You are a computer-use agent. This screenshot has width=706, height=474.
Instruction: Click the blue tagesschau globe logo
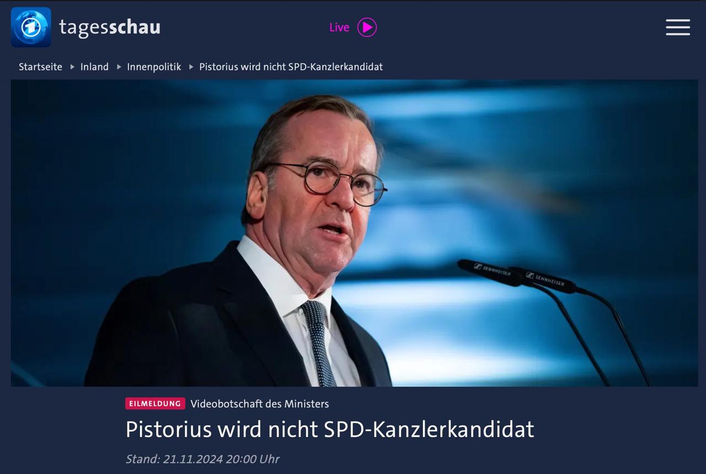coord(31,27)
